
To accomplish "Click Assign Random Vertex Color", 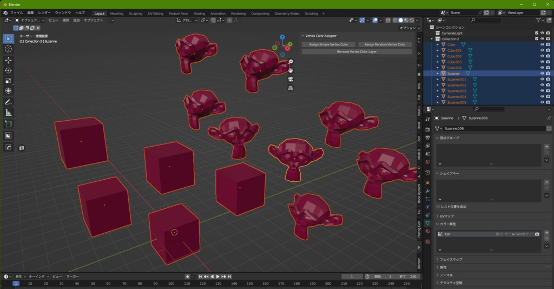I will [x=385, y=44].
